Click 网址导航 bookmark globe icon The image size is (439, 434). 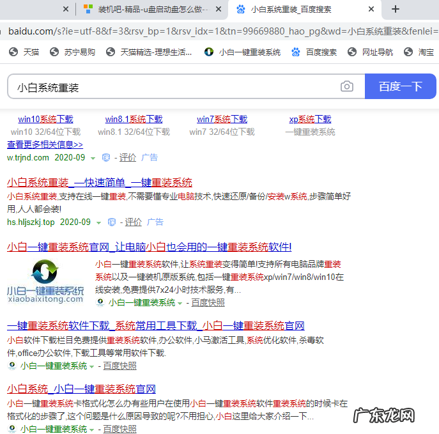coord(352,52)
